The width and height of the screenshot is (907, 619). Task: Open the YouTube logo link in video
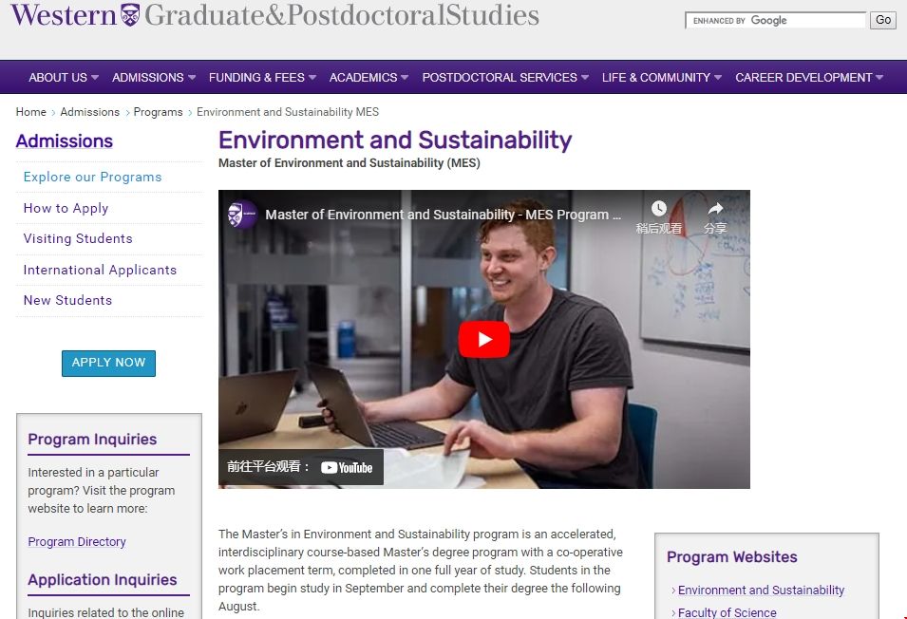tap(347, 467)
